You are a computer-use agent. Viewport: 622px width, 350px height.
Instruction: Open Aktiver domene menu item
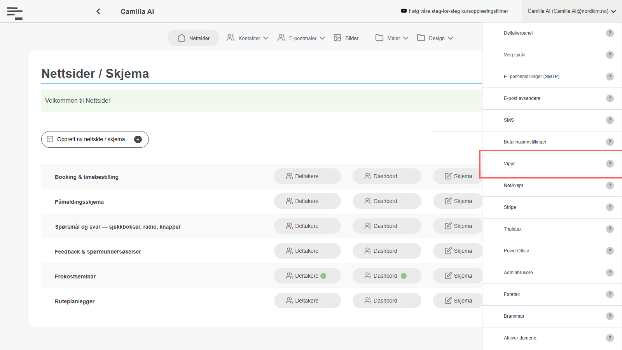pos(552,338)
